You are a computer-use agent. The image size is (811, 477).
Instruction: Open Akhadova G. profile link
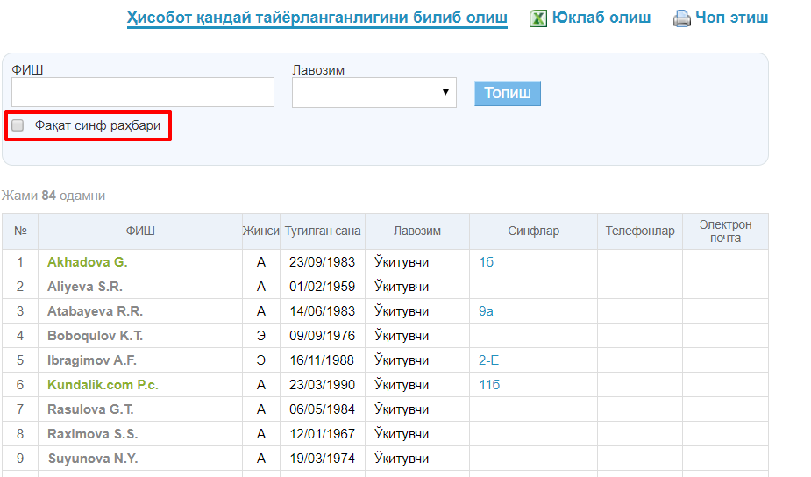click(x=87, y=262)
